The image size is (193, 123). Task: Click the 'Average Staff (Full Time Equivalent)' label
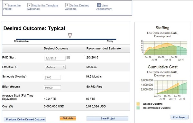click(18, 97)
